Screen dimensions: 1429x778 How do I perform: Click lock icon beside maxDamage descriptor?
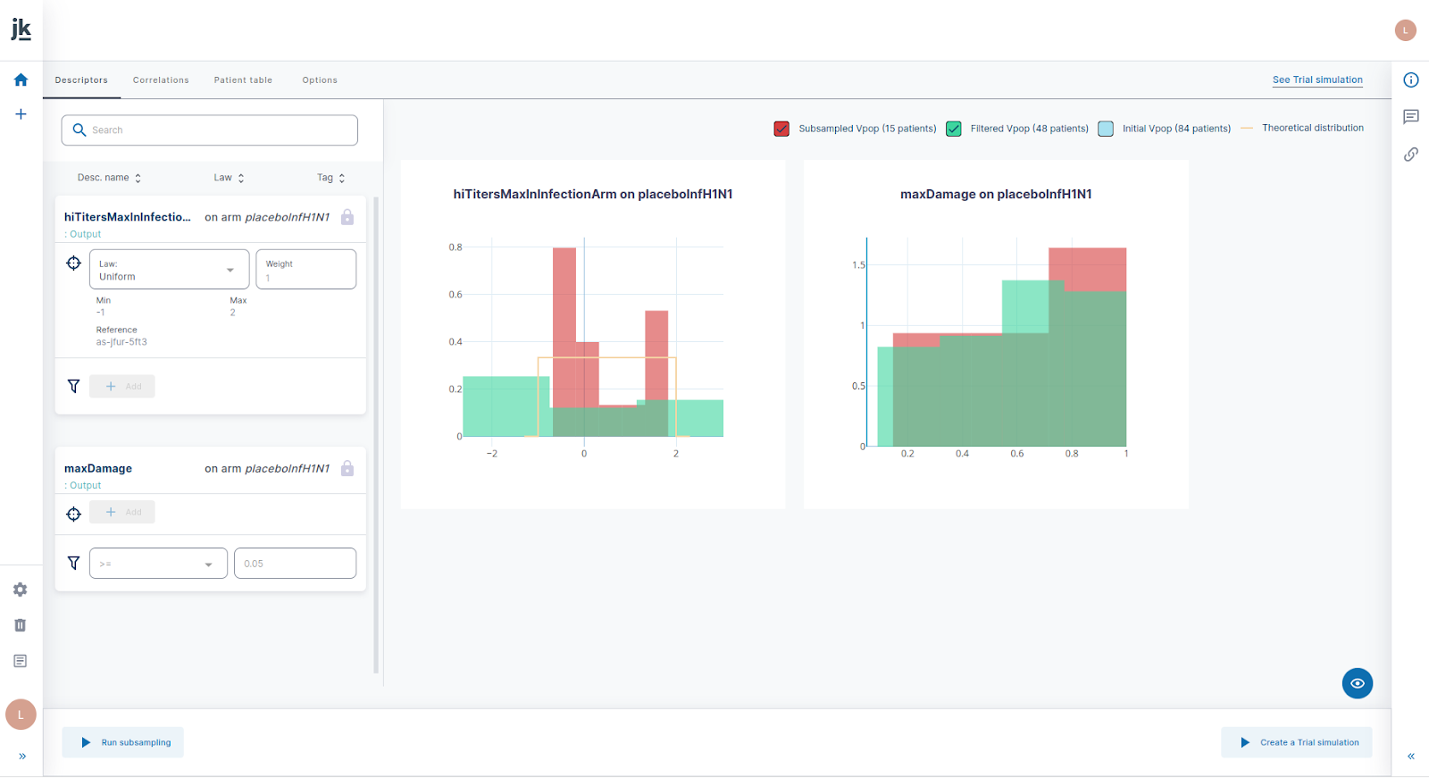click(347, 468)
